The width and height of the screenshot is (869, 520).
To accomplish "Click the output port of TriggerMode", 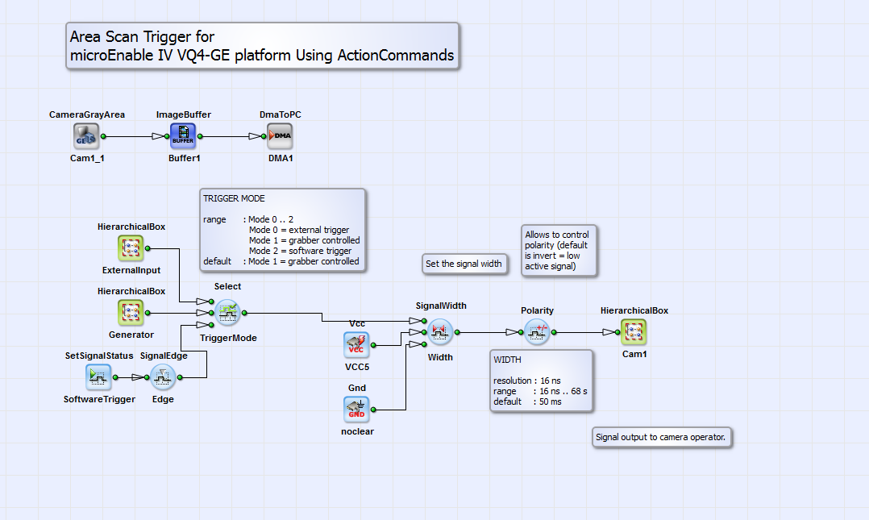I will coord(244,314).
